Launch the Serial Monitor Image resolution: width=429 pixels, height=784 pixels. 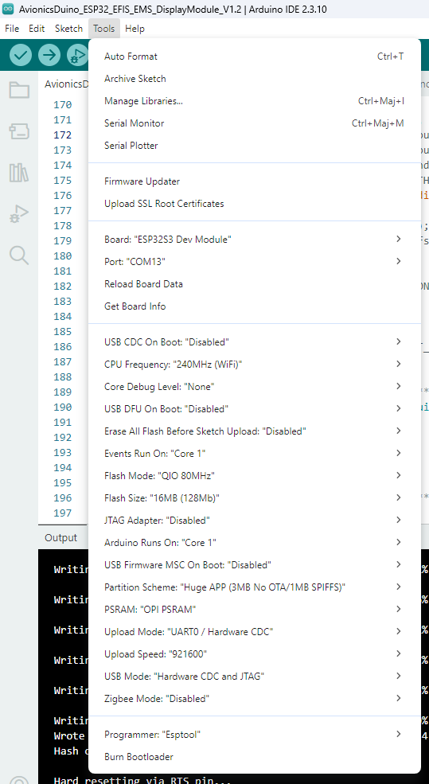(x=255, y=123)
